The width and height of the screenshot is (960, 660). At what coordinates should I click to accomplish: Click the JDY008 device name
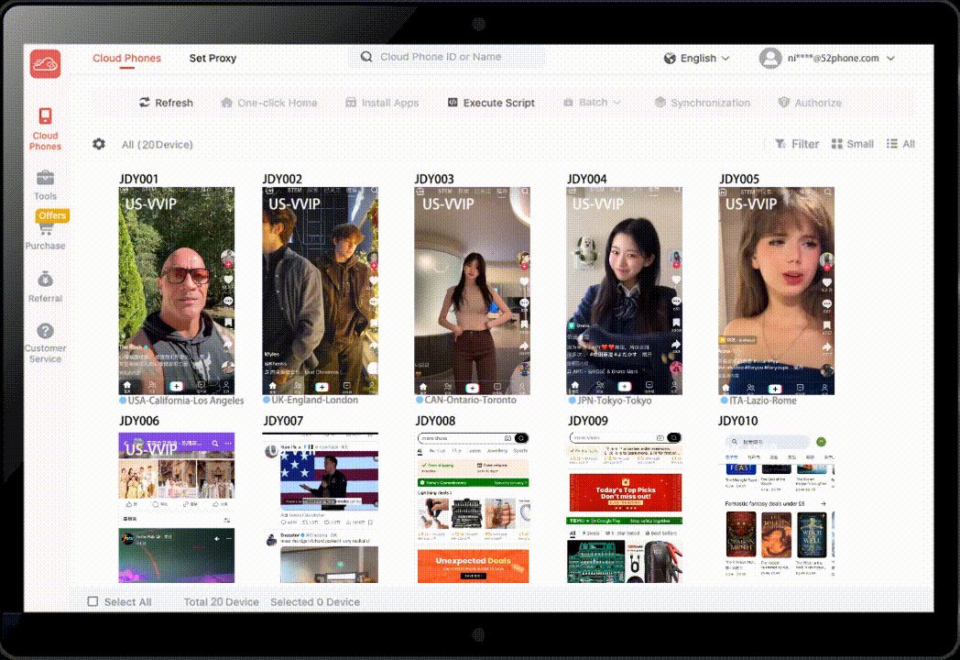435,421
